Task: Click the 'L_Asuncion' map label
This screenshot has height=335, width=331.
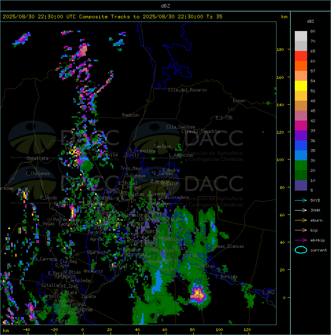Action: coord(181,155)
